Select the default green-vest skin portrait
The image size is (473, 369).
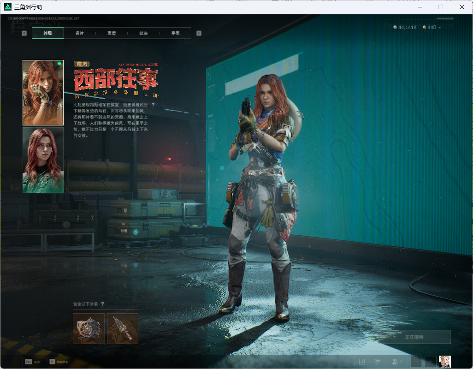tap(43, 160)
